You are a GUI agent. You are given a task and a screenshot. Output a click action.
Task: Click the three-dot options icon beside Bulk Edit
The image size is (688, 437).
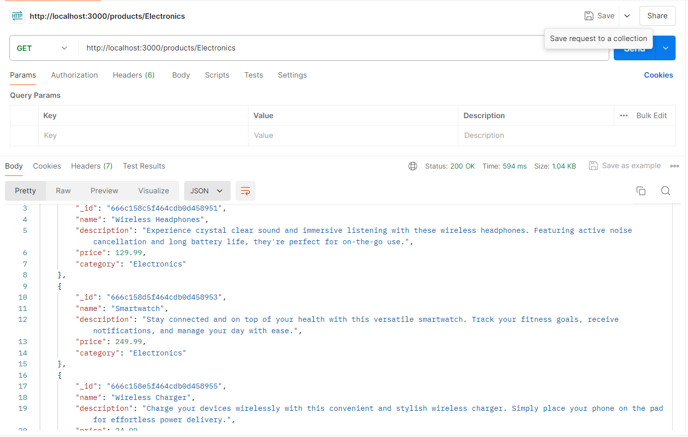coord(624,116)
